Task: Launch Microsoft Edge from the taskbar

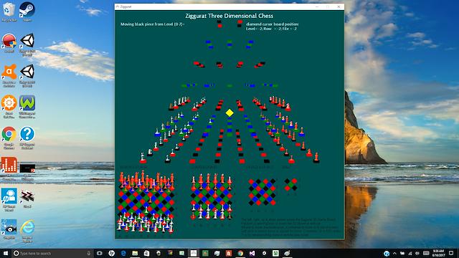Action: coord(123,253)
